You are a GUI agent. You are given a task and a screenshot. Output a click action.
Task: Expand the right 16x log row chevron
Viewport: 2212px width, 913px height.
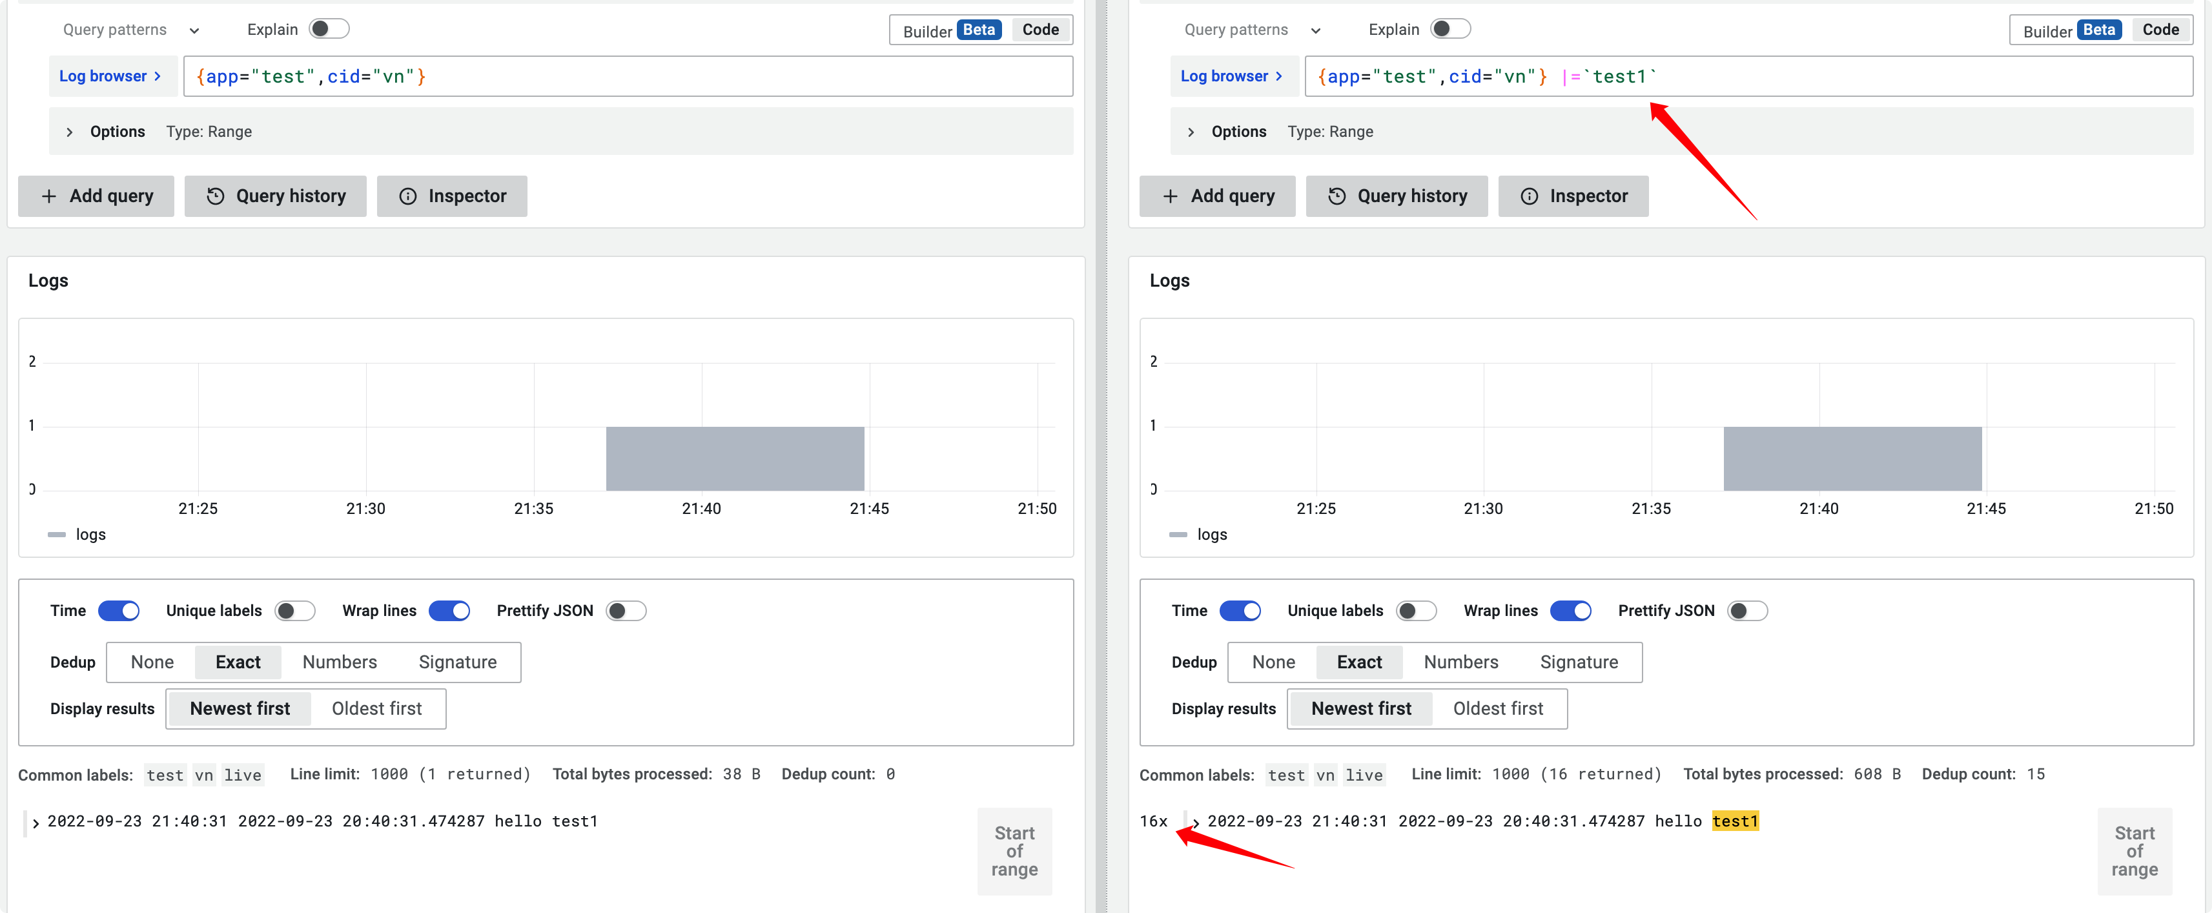point(1196,823)
